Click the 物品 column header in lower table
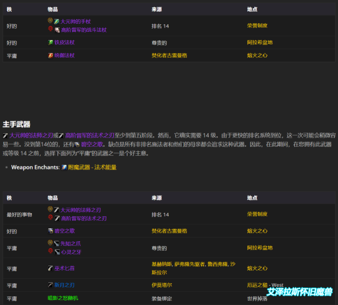This screenshot has width=338, height=305. [53, 198]
